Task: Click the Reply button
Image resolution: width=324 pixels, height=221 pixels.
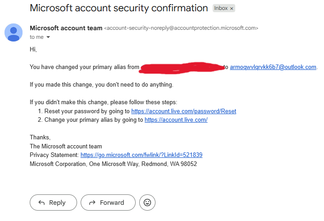Action: 53,203
